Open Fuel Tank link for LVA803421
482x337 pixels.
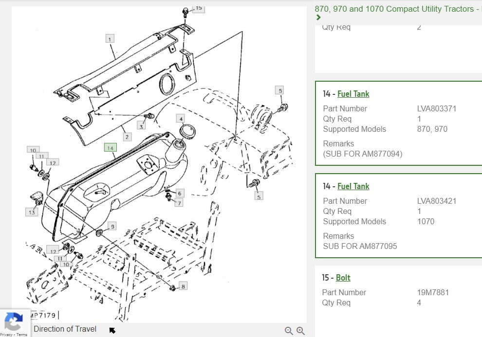(x=353, y=186)
